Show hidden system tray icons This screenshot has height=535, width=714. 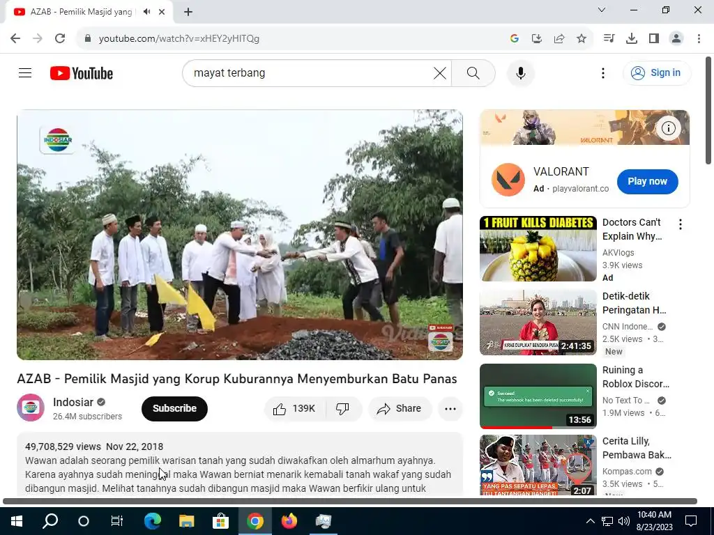590,521
